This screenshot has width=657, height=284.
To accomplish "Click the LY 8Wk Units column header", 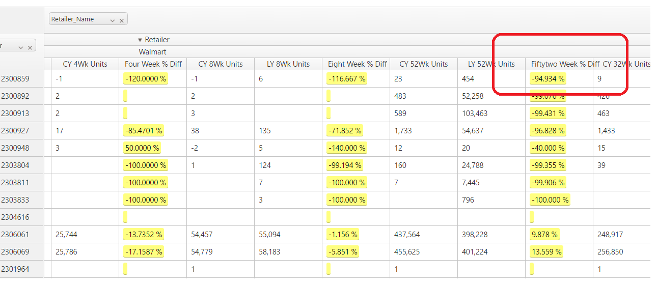I will pyautogui.click(x=288, y=64).
